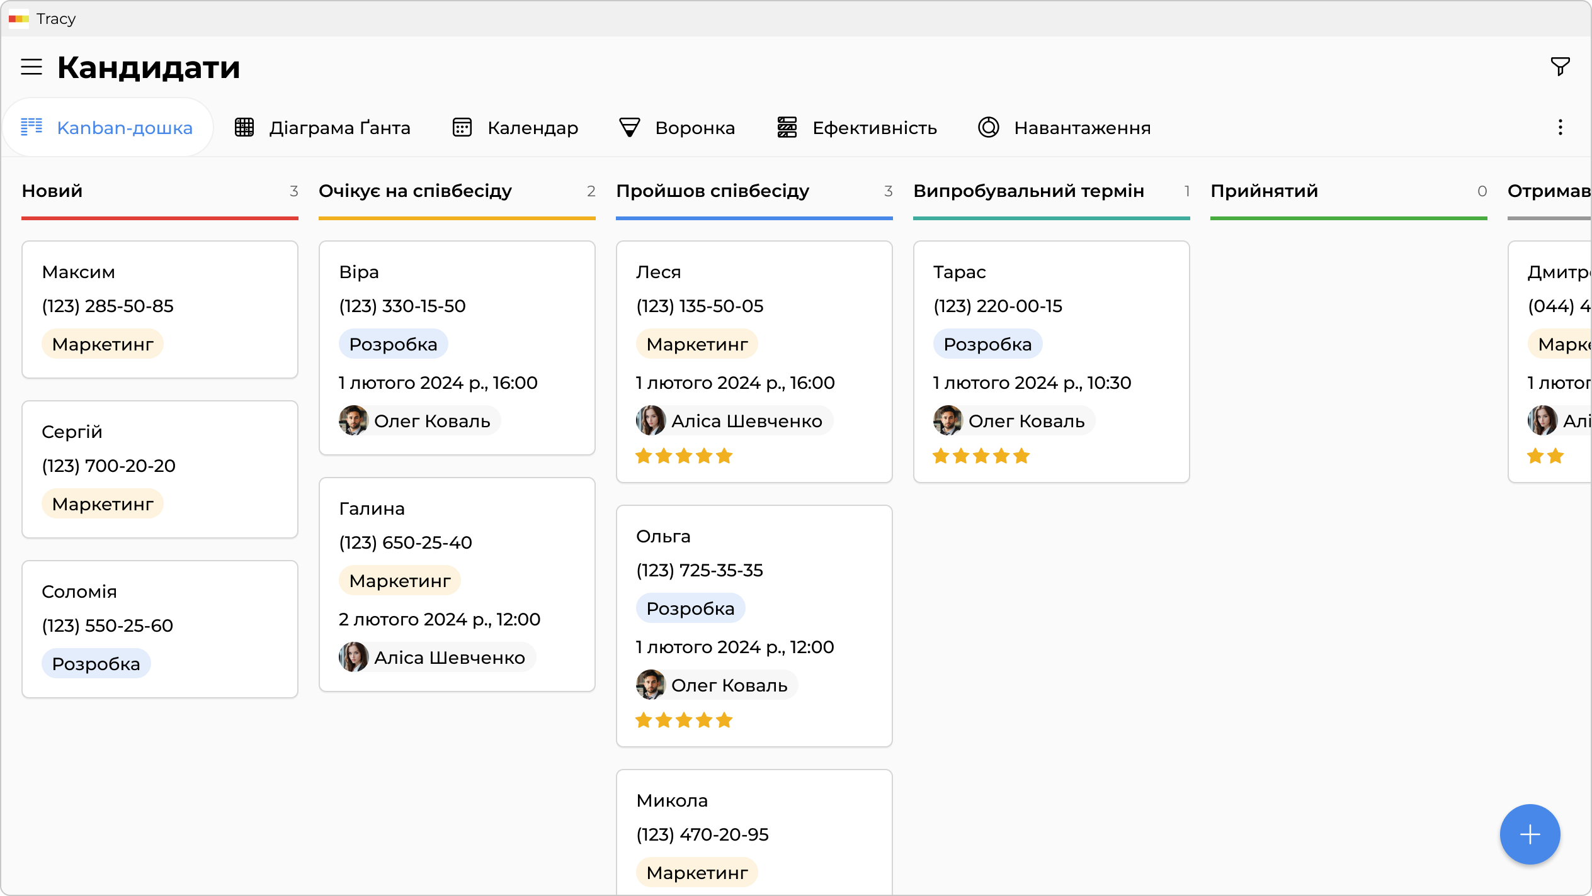
Task: Click the filter funnel icon
Action: click(x=1560, y=66)
